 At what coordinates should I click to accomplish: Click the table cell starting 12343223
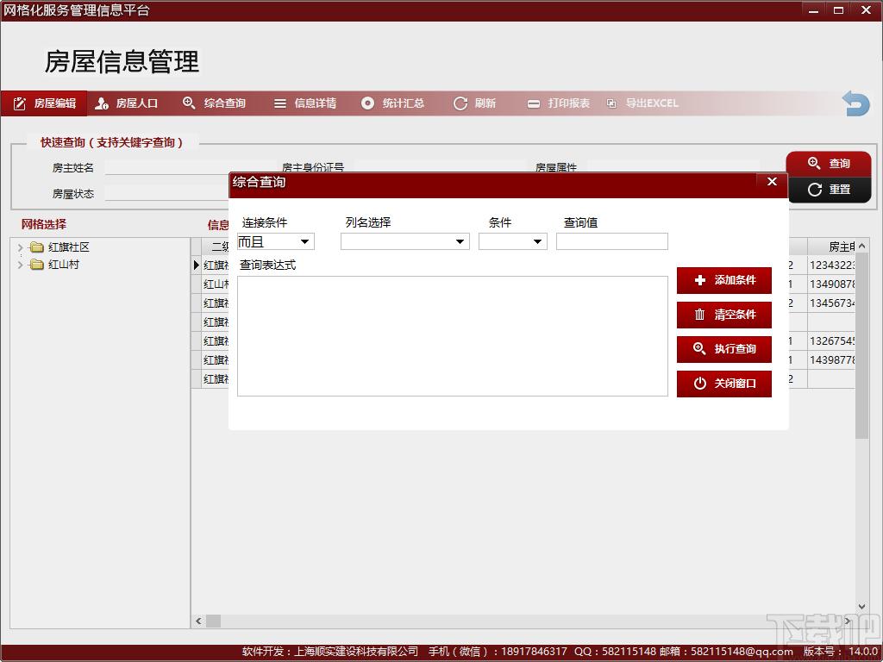832,265
